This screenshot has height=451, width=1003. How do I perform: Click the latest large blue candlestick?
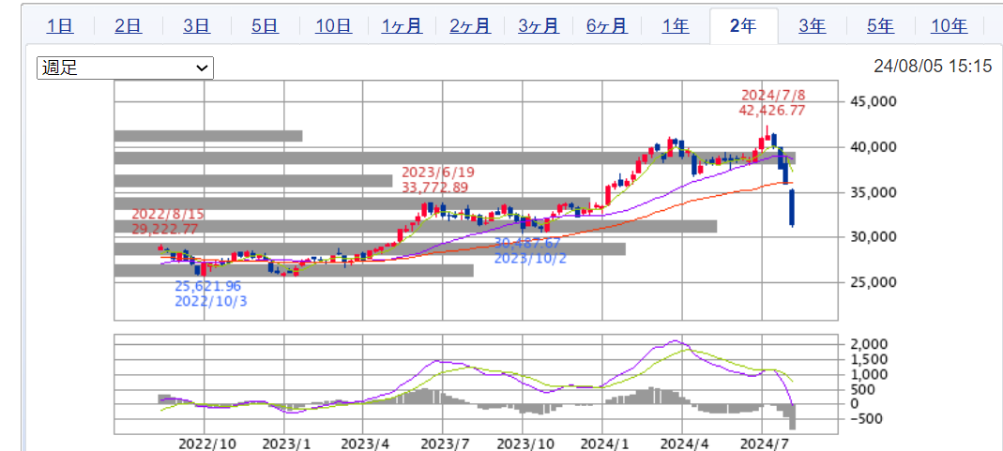pos(793,207)
